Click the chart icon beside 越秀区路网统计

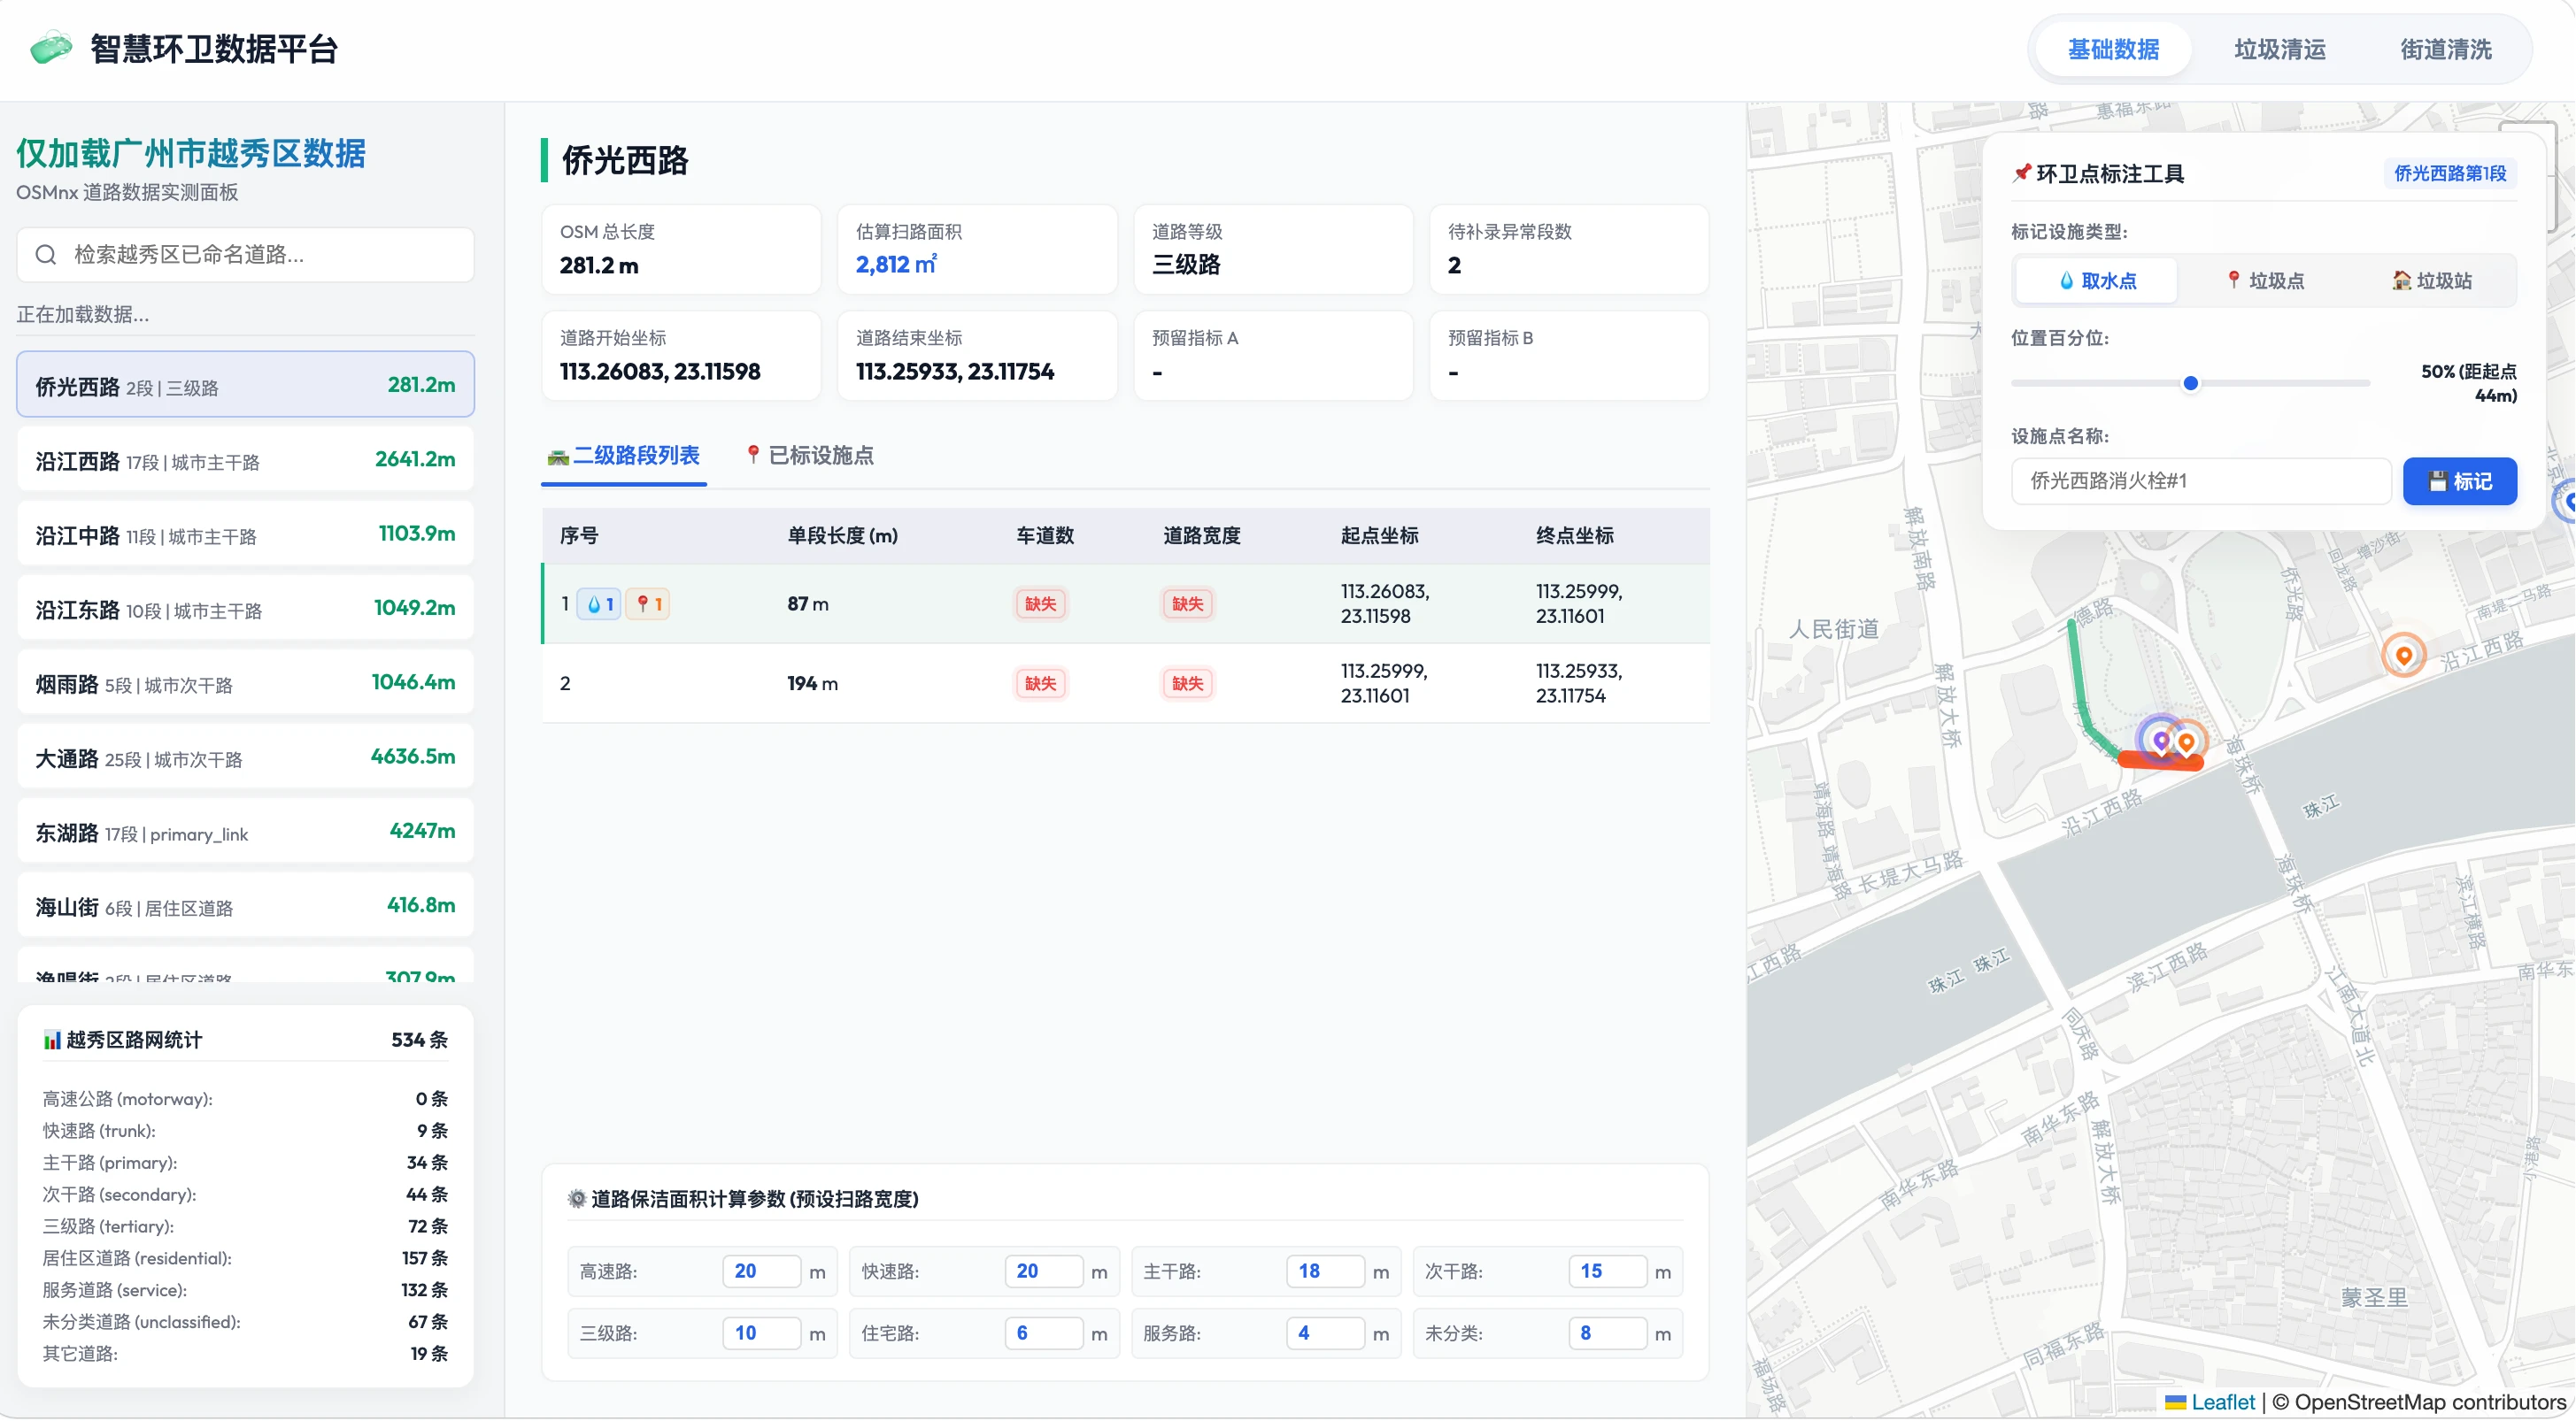coord(52,1041)
